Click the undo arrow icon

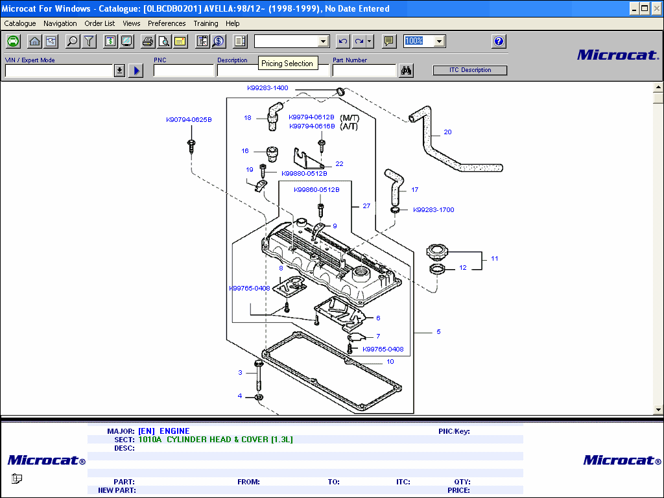[342, 41]
